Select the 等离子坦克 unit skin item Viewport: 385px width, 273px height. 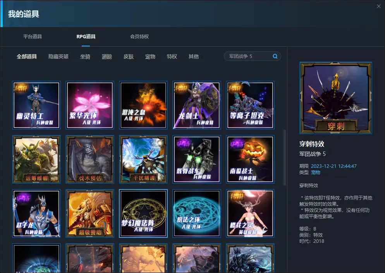[250, 105]
